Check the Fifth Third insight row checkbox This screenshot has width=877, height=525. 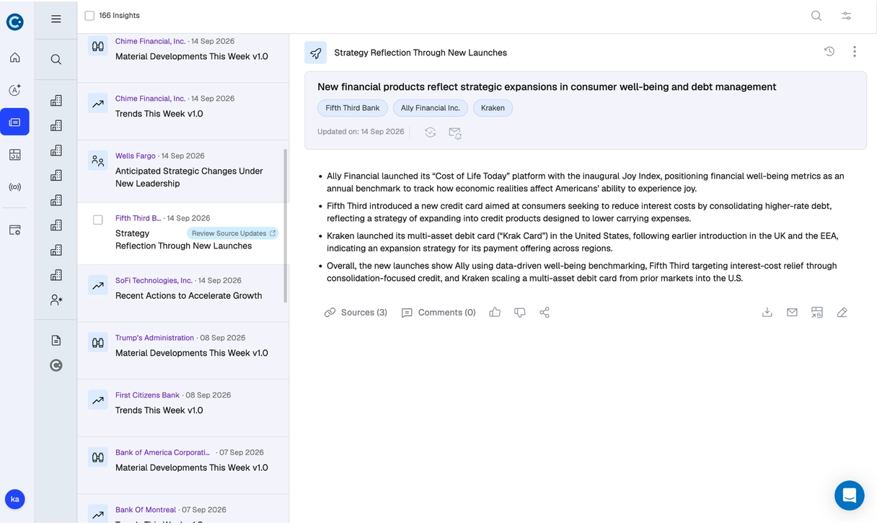(x=98, y=220)
